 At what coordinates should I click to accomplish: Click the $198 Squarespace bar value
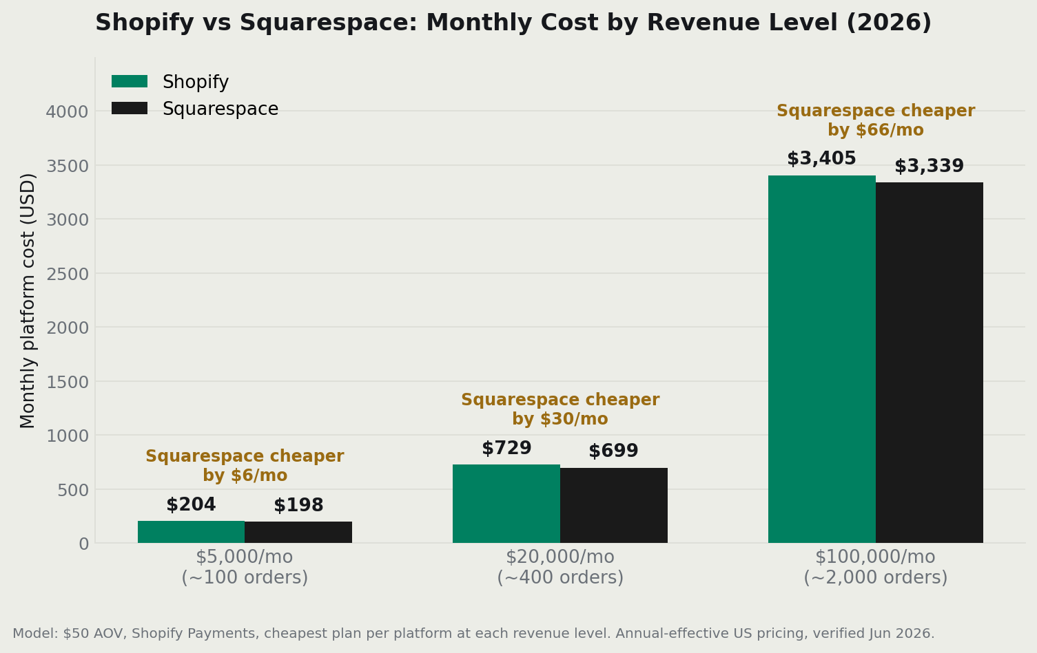click(x=298, y=506)
